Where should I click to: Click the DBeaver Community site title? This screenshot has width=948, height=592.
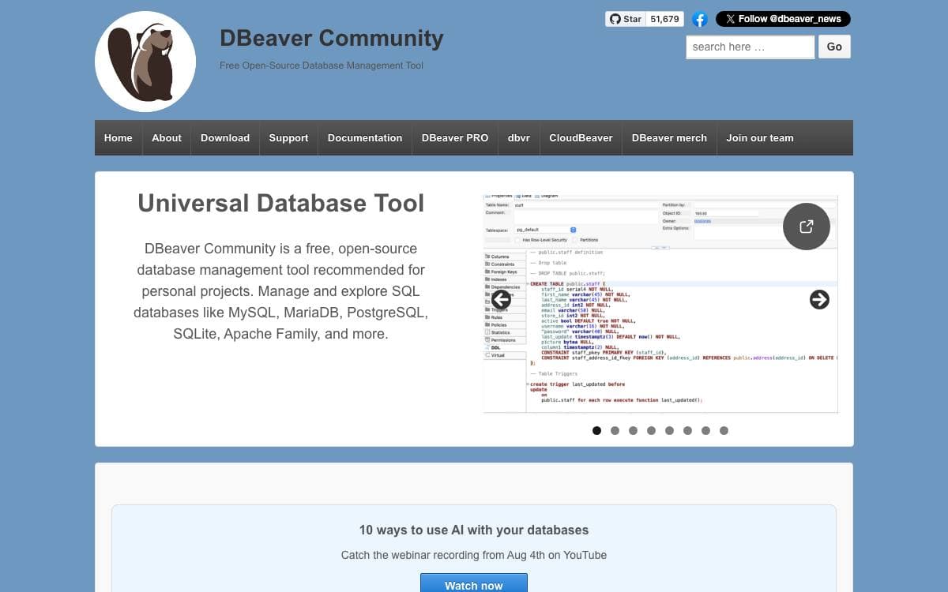pyautogui.click(x=332, y=38)
